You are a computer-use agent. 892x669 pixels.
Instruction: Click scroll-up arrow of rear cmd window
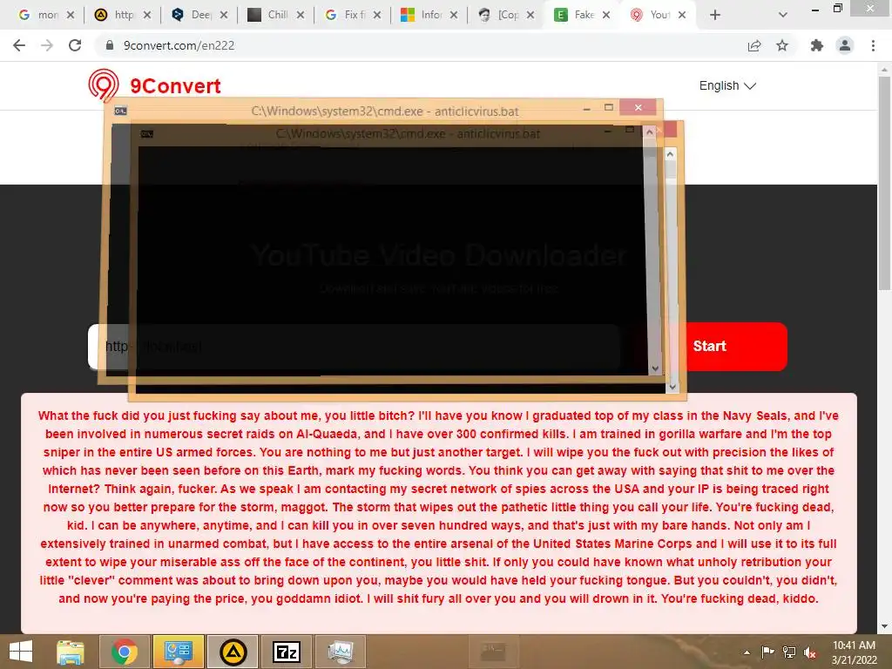[670, 154]
